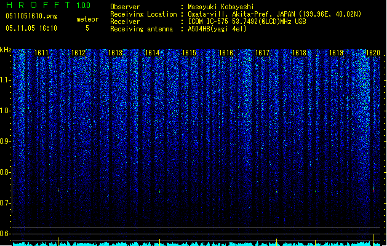
Task: Click the antenna A504HB(yagi 4el) text
Action: pos(217,29)
